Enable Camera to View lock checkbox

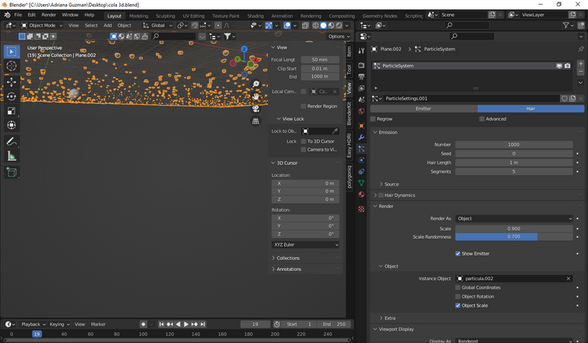(x=304, y=149)
